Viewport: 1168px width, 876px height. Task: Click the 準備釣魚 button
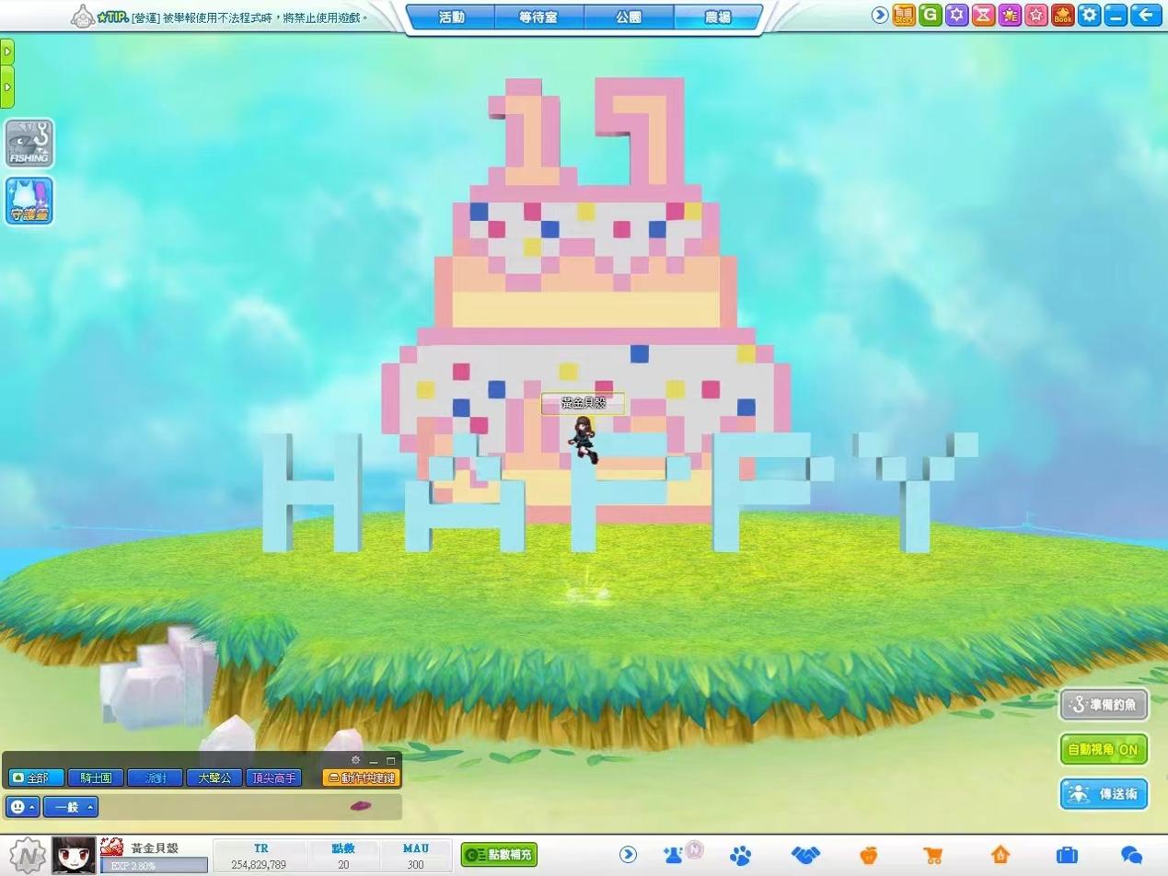(x=1104, y=706)
